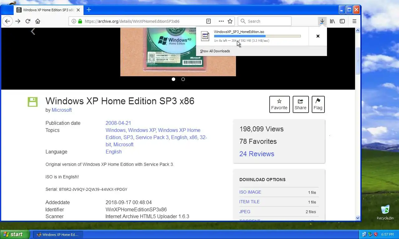Viewport: 399px width, 239px height.
Task: Bookmark this page with the star
Action: point(230,21)
